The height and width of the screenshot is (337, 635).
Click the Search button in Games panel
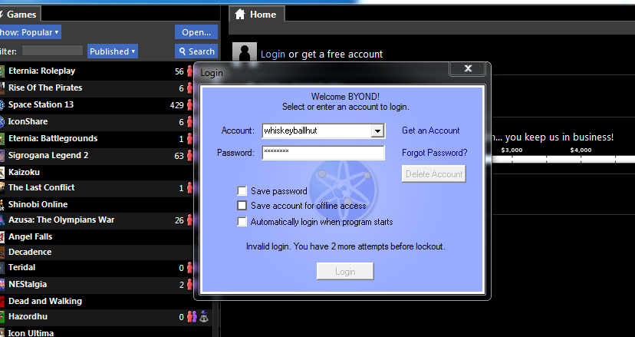click(x=196, y=51)
